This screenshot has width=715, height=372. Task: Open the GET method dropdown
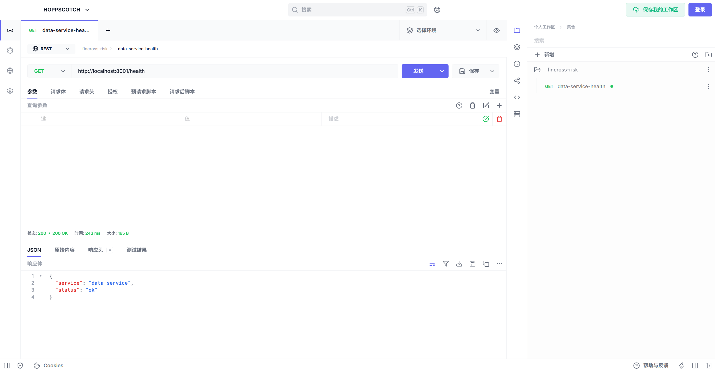(x=49, y=71)
